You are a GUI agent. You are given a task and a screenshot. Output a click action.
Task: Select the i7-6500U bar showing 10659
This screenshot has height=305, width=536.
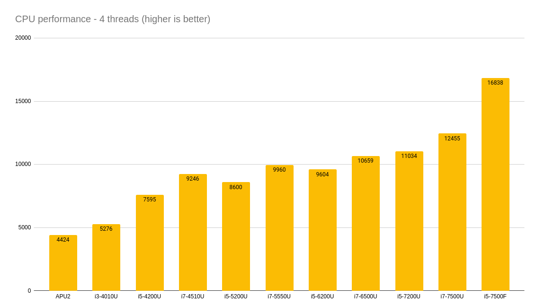pyautogui.click(x=366, y=223)
